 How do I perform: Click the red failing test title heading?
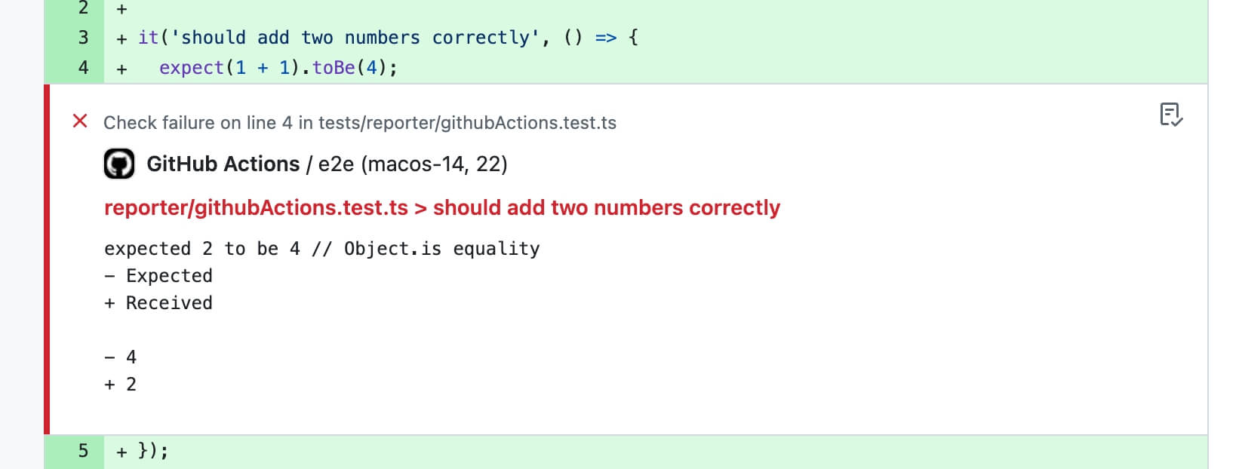442,207
